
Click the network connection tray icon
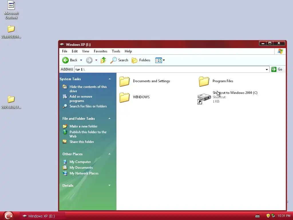coord(273,216)
